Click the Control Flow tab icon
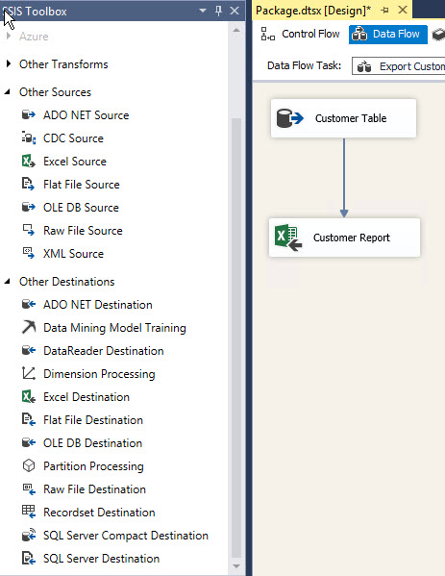The width and height of the screenshot is (445, 576). 267,34
